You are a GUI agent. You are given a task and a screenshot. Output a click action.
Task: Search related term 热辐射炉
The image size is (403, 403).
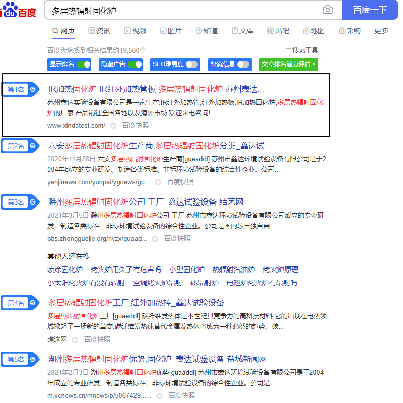point(205,283)
